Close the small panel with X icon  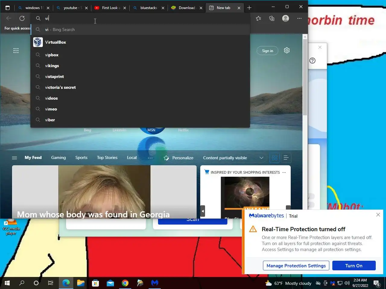(320, 47)
